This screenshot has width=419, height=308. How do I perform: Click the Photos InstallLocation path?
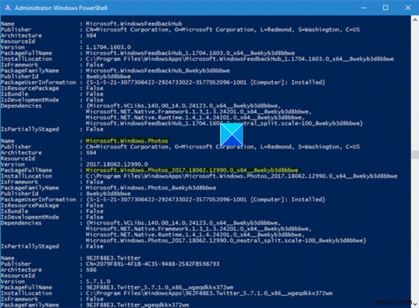[x=241, y=176]
